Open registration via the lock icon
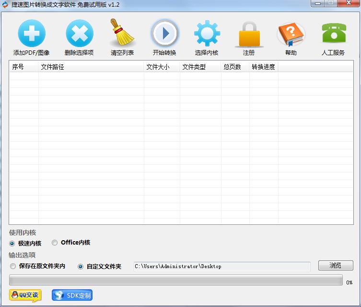361x307 pixels. pyautogui.click(x=249, y=34)
